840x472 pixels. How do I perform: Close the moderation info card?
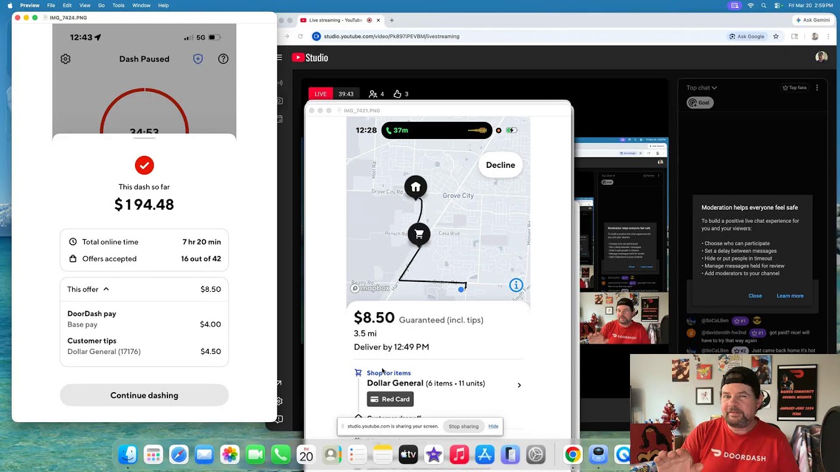[x=755, y=296]
